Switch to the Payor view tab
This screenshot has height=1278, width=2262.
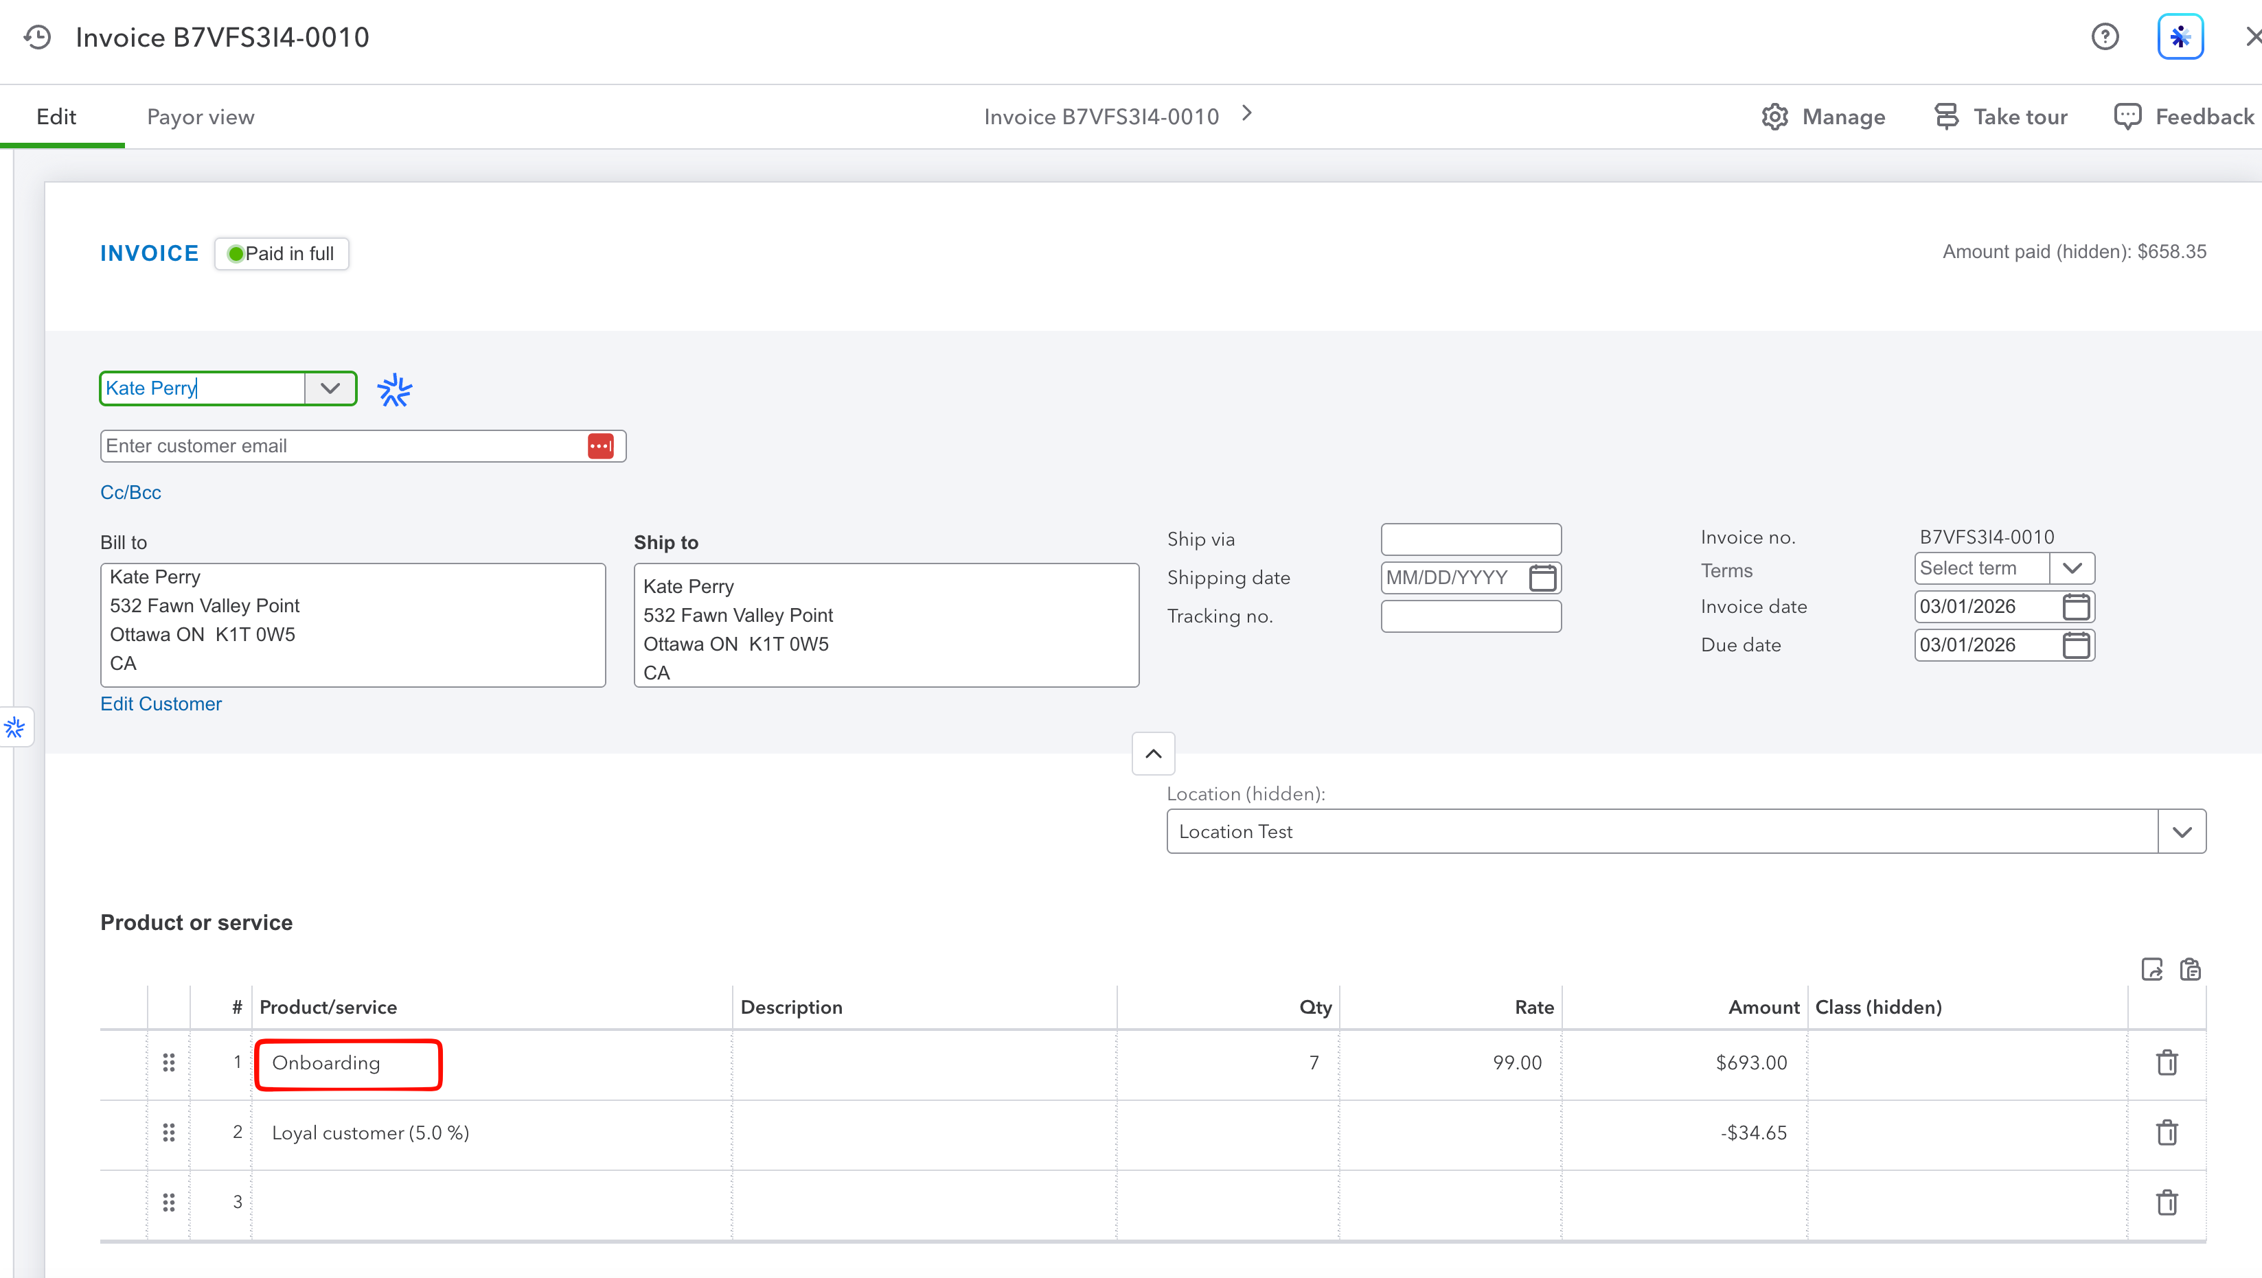[x=201, y=117]
